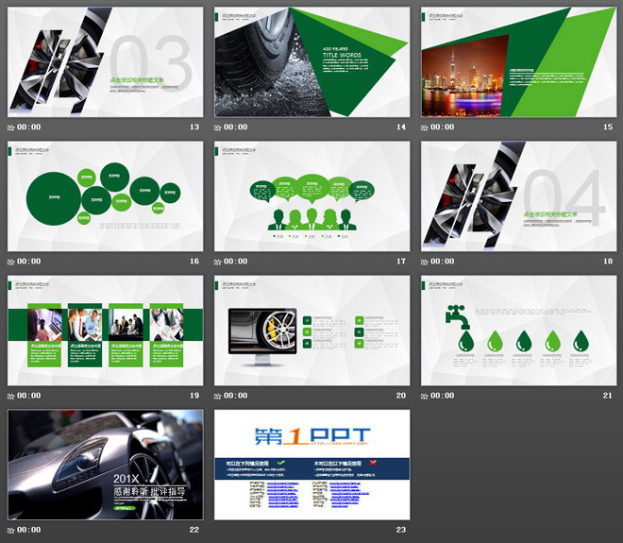Open slide 15 with the city night skyline

(518, 62)
